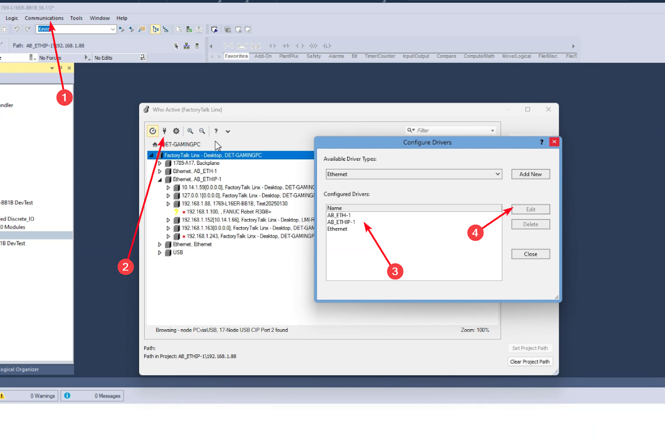Click the question mark help in Who Active

[x=216, y=131]
